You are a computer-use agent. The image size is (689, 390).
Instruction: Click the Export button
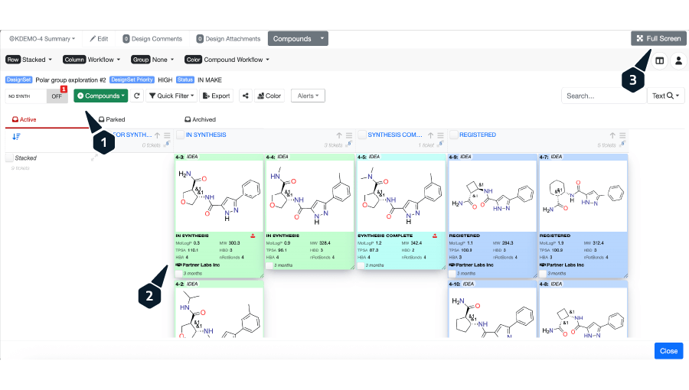[216, 96]
